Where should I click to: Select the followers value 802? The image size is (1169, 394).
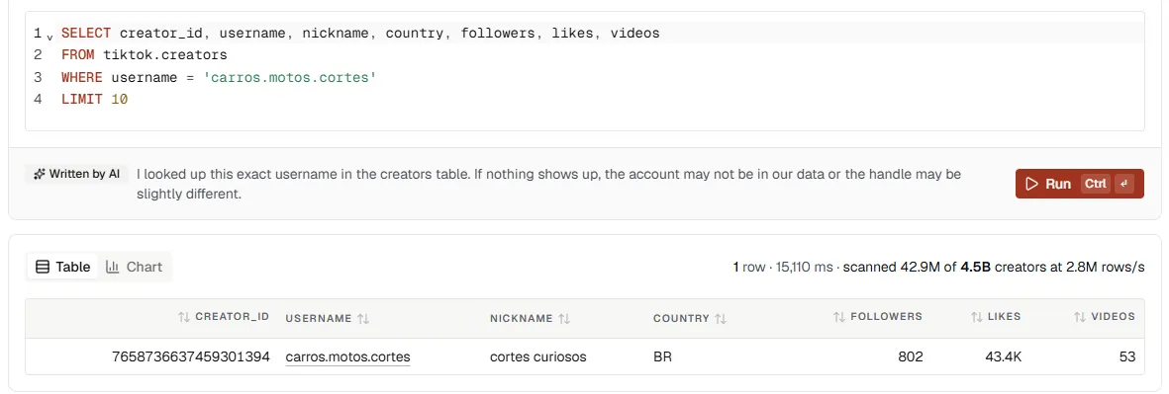pos(911,356)
